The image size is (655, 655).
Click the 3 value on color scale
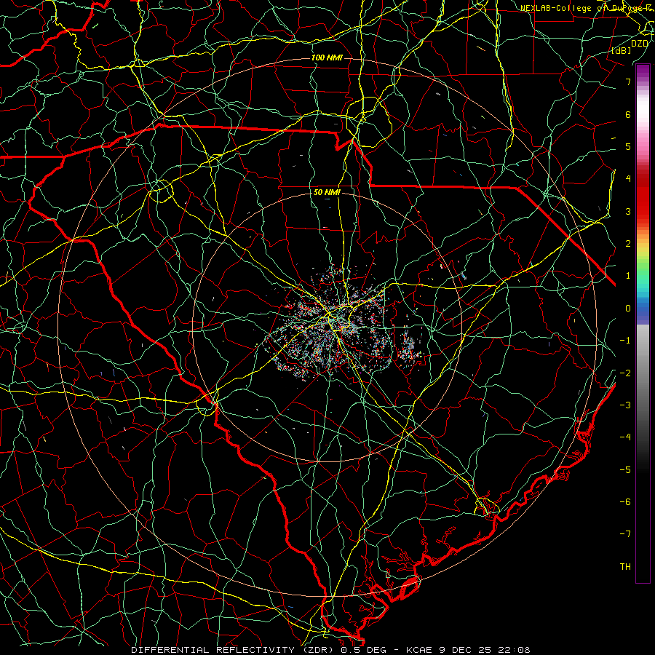coord(628,211)
